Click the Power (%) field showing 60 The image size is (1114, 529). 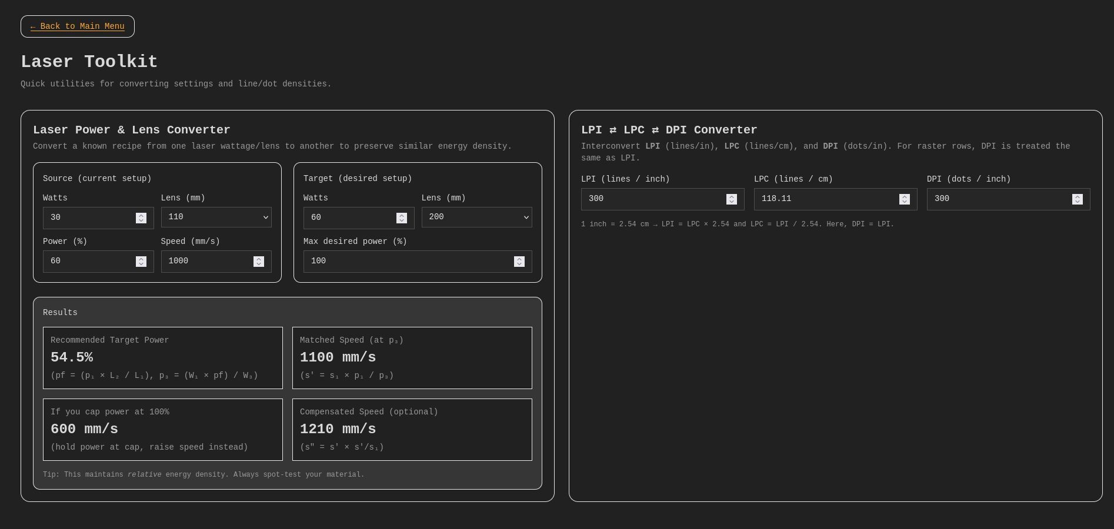pyautogui.click(x=88, y=262)
